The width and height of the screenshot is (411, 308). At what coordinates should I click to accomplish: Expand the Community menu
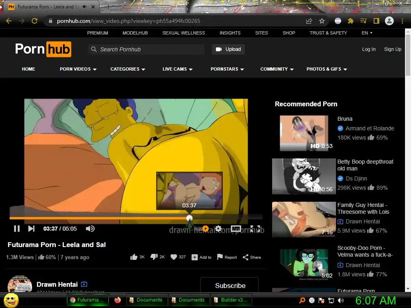(x=277, y=69)
